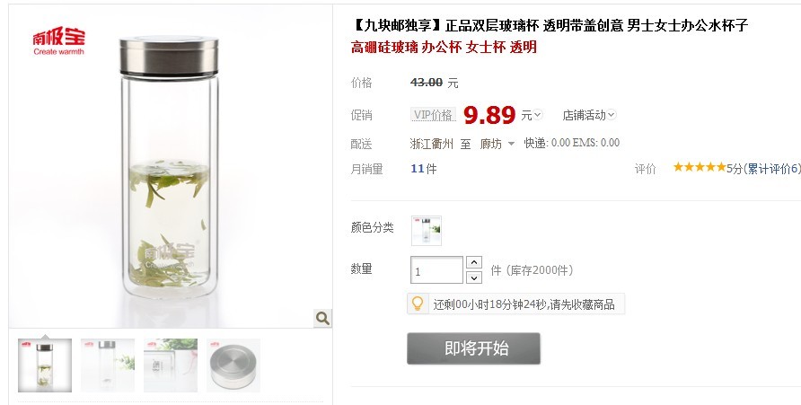Click the main bottle product image

(171, 166)
